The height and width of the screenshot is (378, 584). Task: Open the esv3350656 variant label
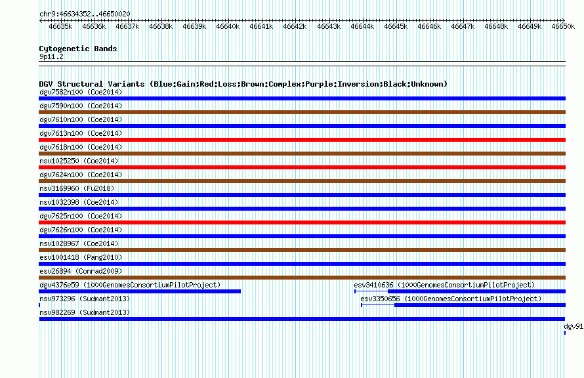[x=451, y=299]
